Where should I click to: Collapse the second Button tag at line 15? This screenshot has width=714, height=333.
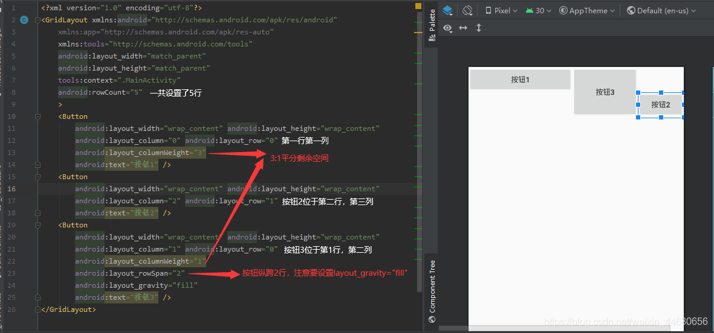click(x=38, y=177)
